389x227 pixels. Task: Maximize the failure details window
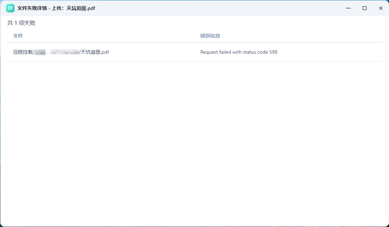pyautogui.click(x=364, y=8)
